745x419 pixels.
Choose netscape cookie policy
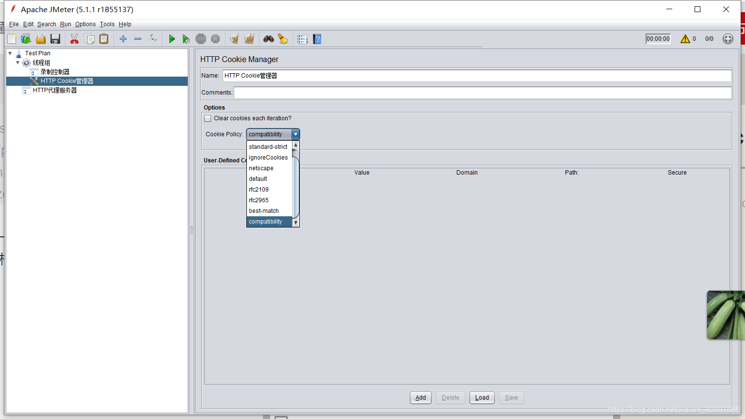point(269,168)
